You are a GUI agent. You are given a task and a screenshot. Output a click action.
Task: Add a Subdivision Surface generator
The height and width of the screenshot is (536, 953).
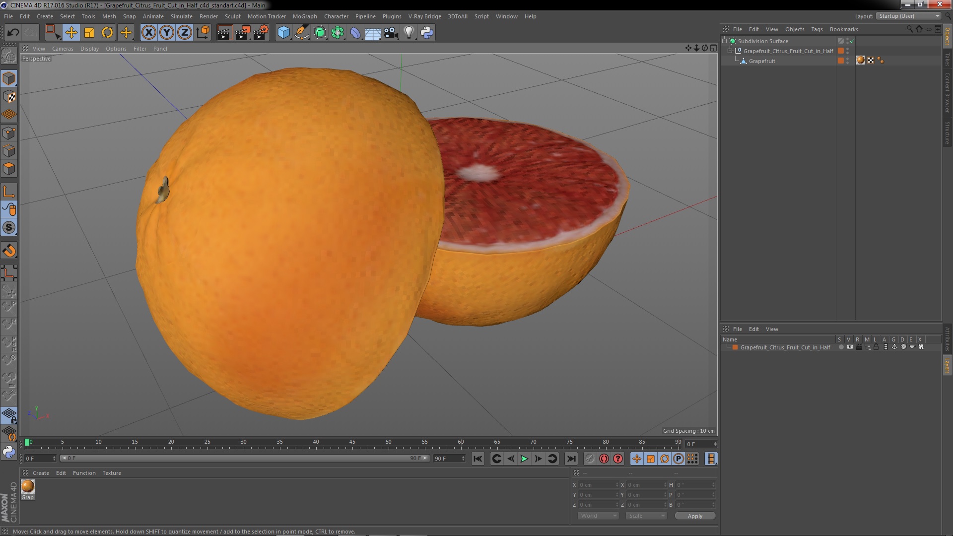tap(320, 33)
